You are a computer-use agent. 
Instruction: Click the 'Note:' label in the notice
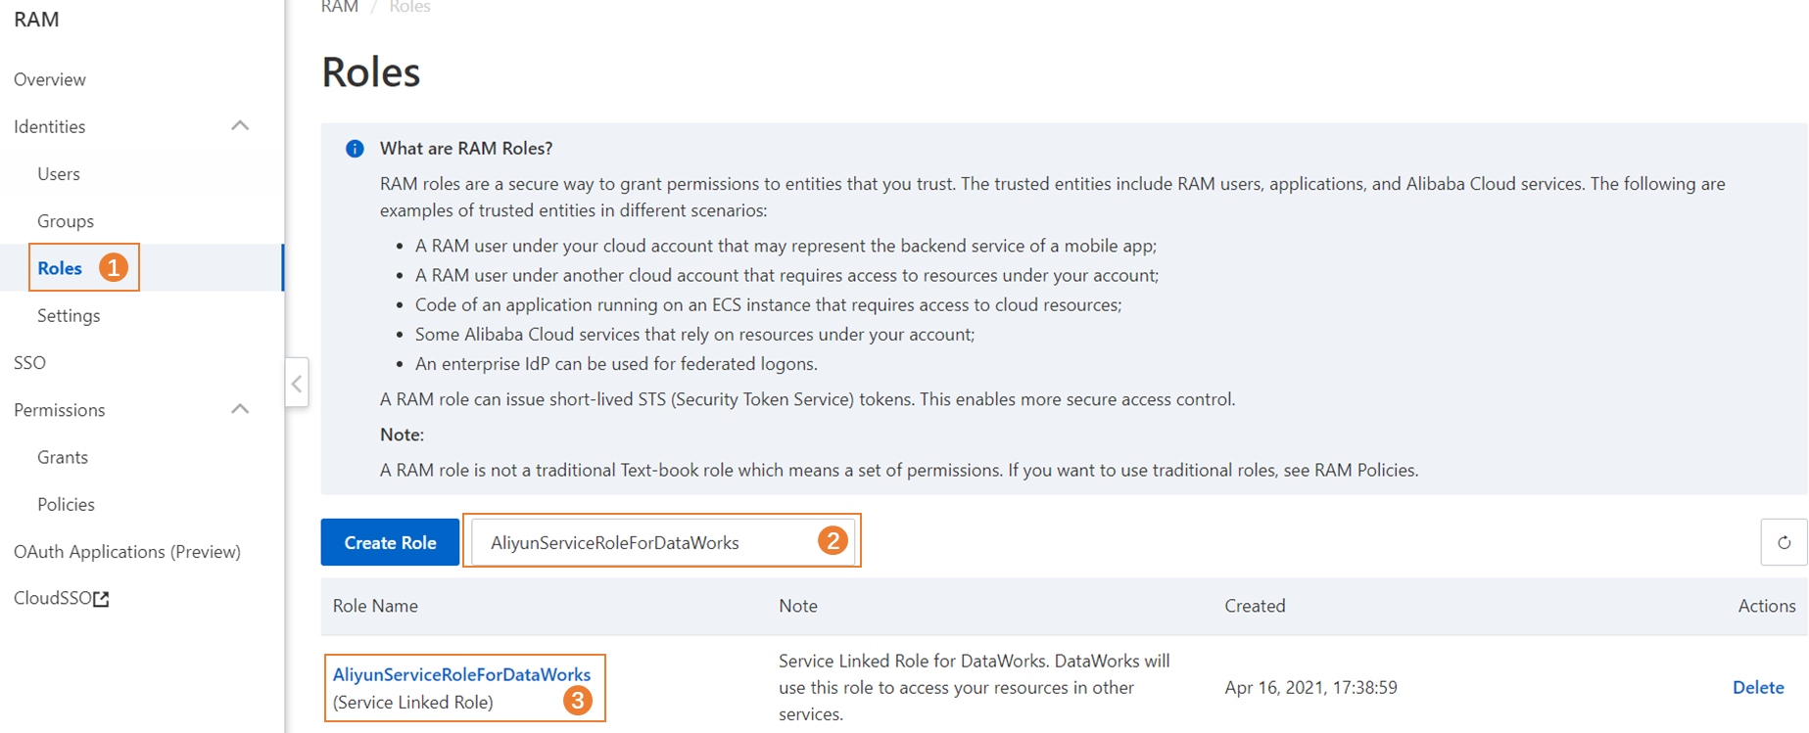[402, 435]
